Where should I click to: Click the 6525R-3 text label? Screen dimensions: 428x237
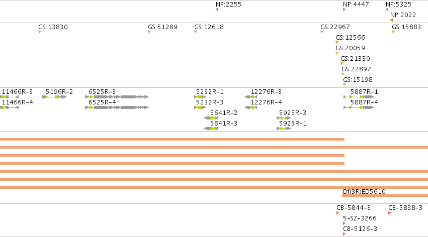[102, 92]
